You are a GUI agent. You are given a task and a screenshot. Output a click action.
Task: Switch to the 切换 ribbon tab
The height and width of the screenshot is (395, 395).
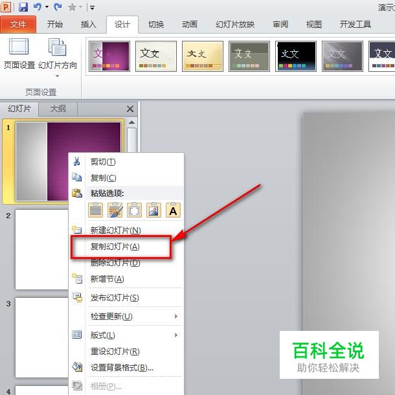[156, 25]
